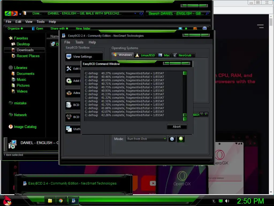Switch to the Linux/BSD tab
Screen dimensions: 274x206
[145, 55]
